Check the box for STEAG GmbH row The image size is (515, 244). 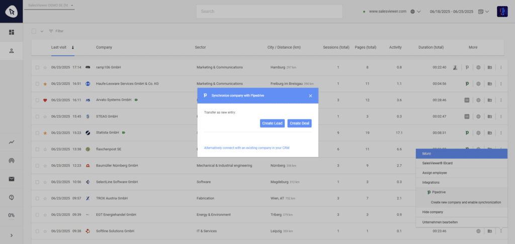pyautogui.click(x=37, y=116)
